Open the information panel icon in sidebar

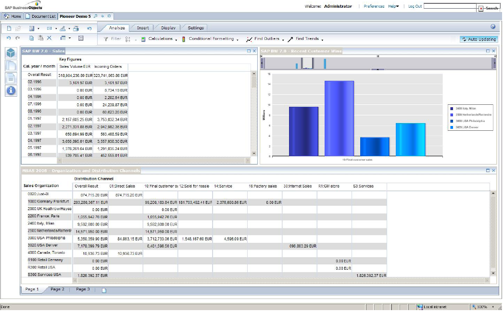click(11, 90)
